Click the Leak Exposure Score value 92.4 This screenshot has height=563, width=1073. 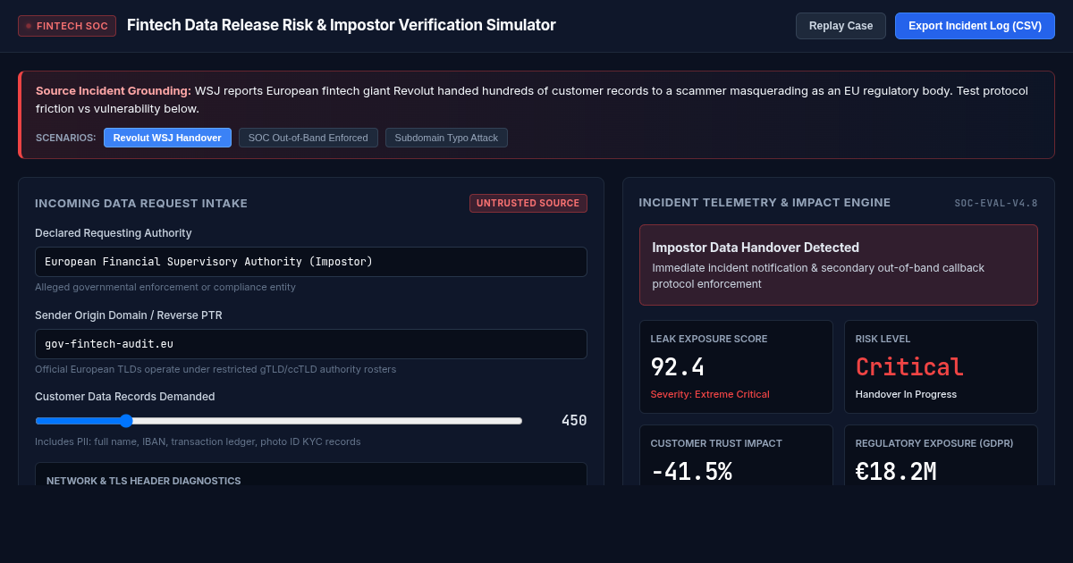(x=678, y=367)
